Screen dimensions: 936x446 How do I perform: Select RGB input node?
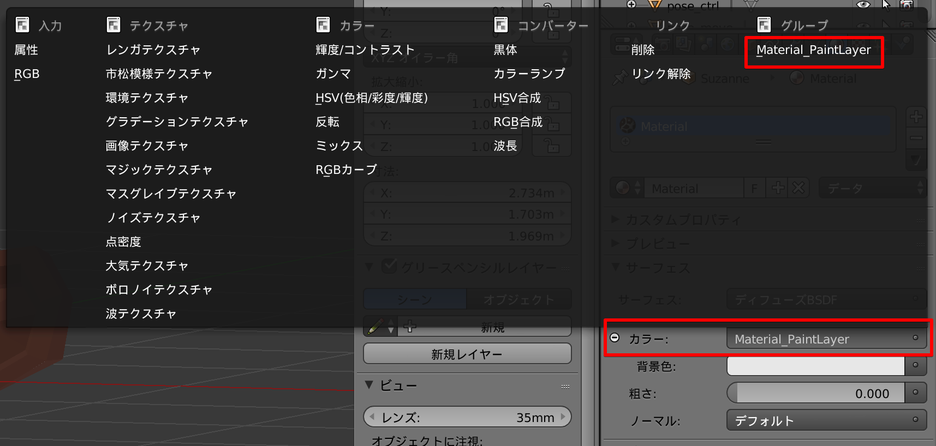tap(27, 74)
